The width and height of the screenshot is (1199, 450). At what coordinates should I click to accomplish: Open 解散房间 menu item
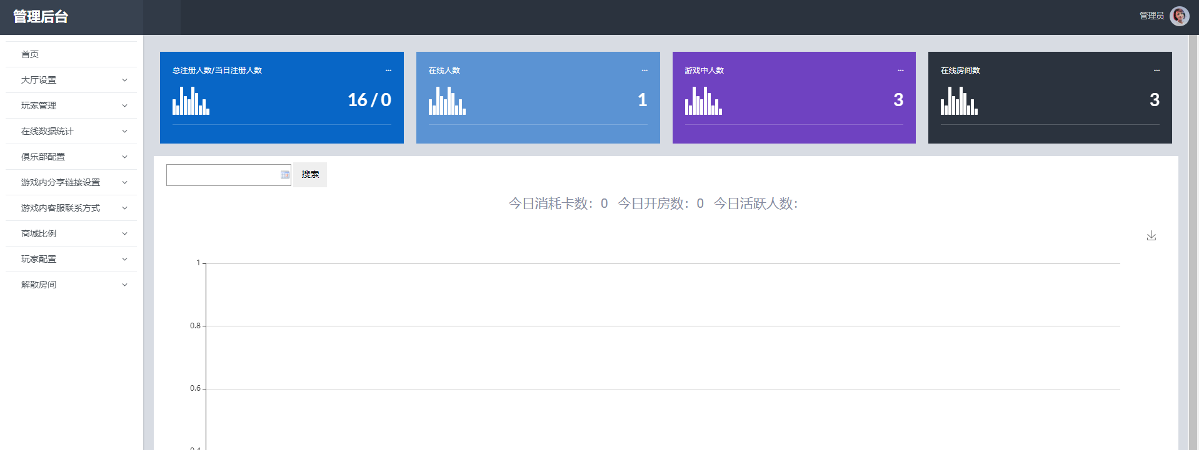71,285
